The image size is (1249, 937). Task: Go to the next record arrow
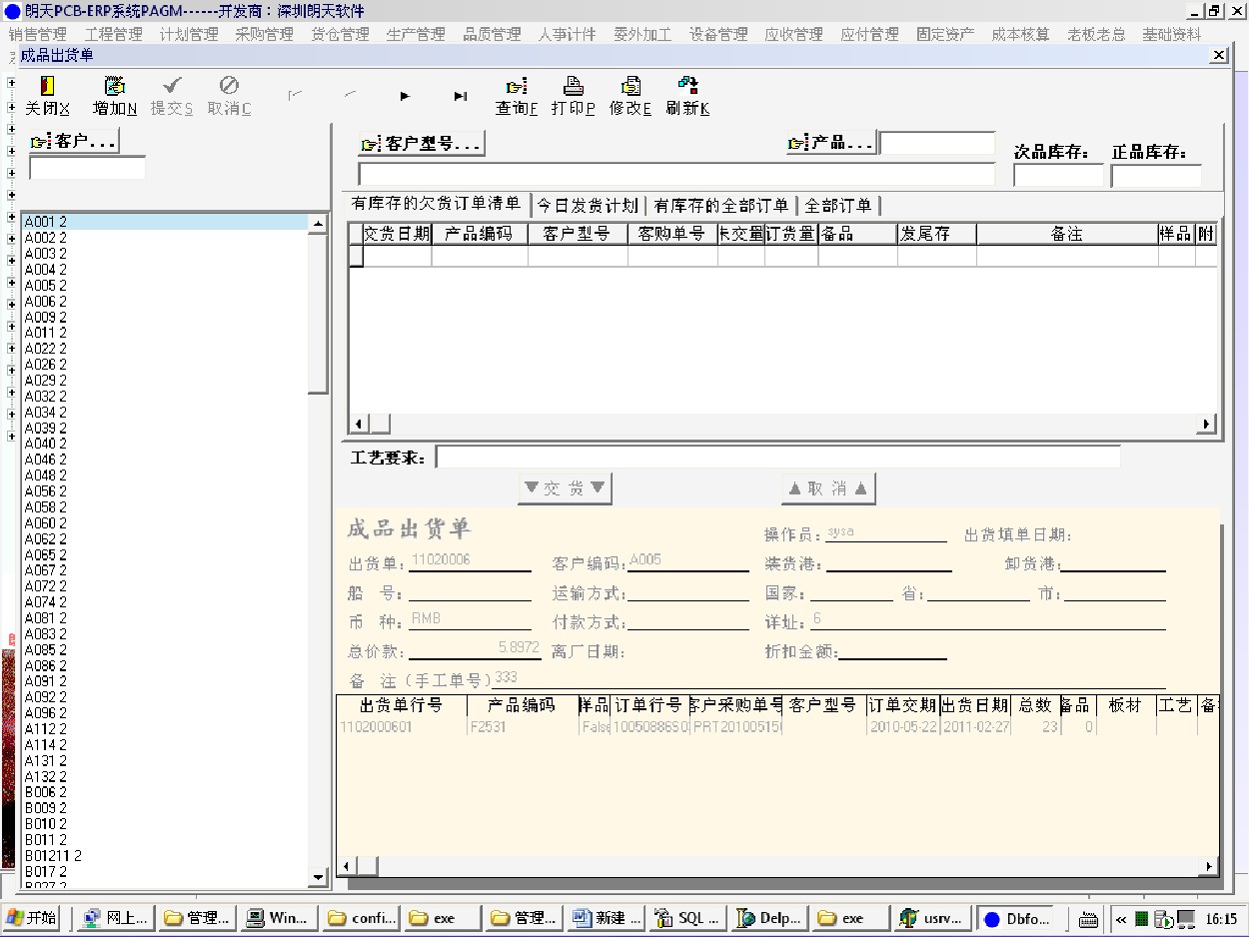tap(405, 96)
